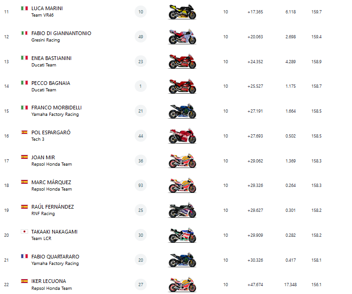Viewport: 352px width, 294px height.
Task: Click rider number 27 badge
Action: tap(141, 284)
